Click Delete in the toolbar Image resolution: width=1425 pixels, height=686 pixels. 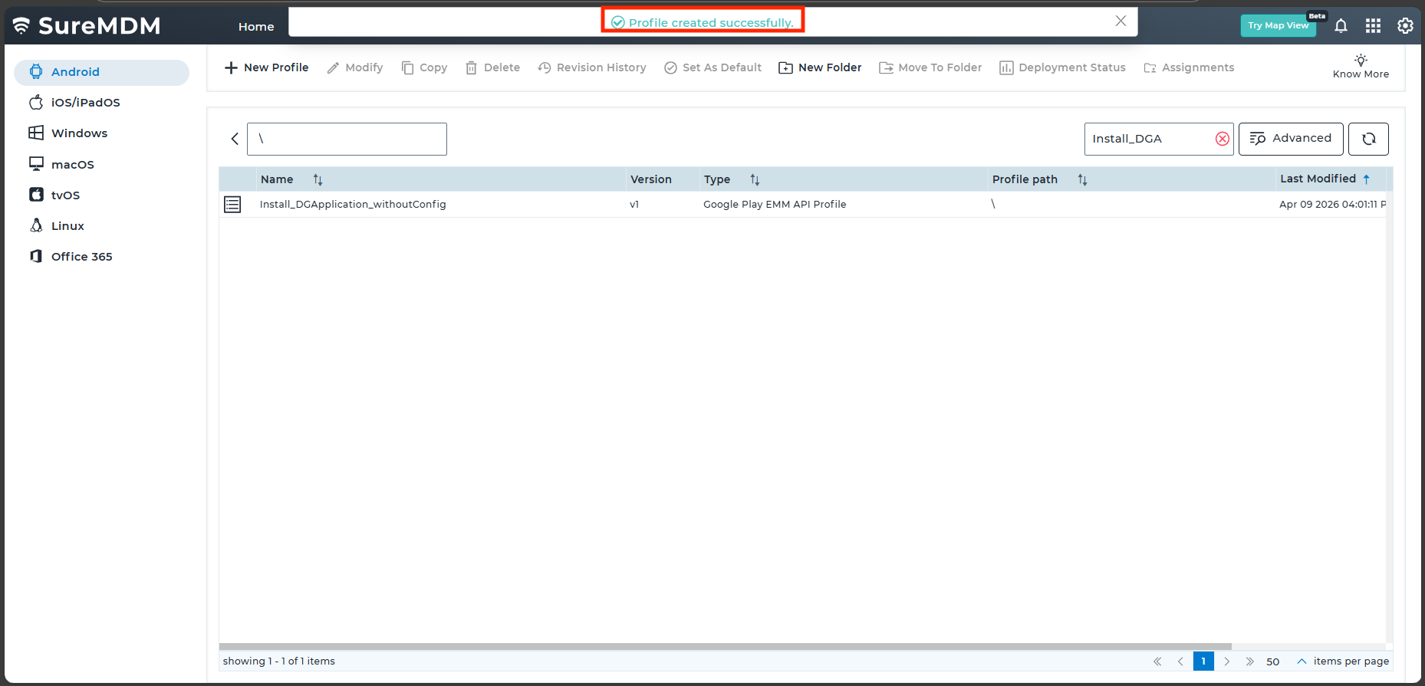pyautogui.click(x=492, y=67)
